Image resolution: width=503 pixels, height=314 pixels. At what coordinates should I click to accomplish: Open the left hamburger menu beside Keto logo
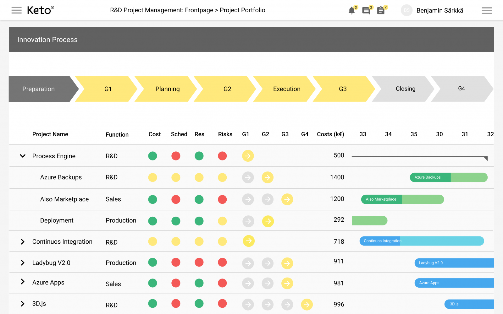pyautogui.click(x=16, y=10)
